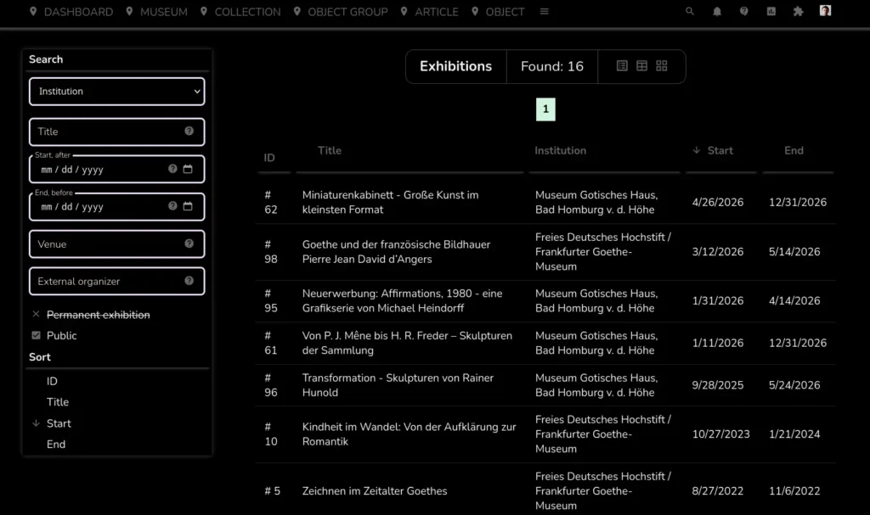Open the hamburger menu icon
The height and width of the screenshot is (515, 870).
click(x=545, y=12)
